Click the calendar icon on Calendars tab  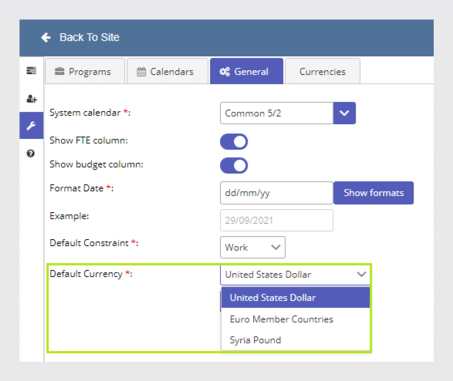(141, 71)
